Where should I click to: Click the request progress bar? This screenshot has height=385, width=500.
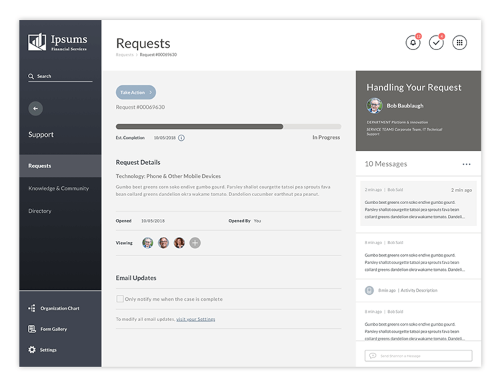tap(228, 126)
